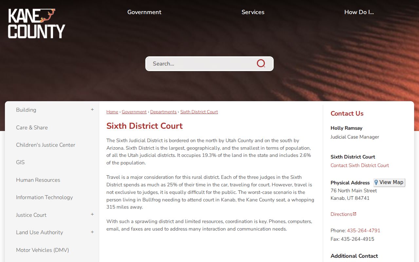
Task: Open Care & Share sidebar item
Action: 32,127
